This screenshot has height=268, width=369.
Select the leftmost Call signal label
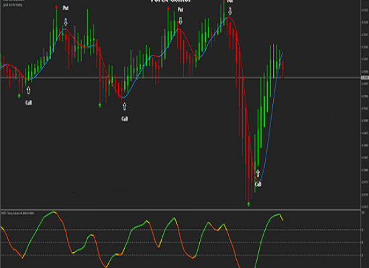click(x=28, y=103)
